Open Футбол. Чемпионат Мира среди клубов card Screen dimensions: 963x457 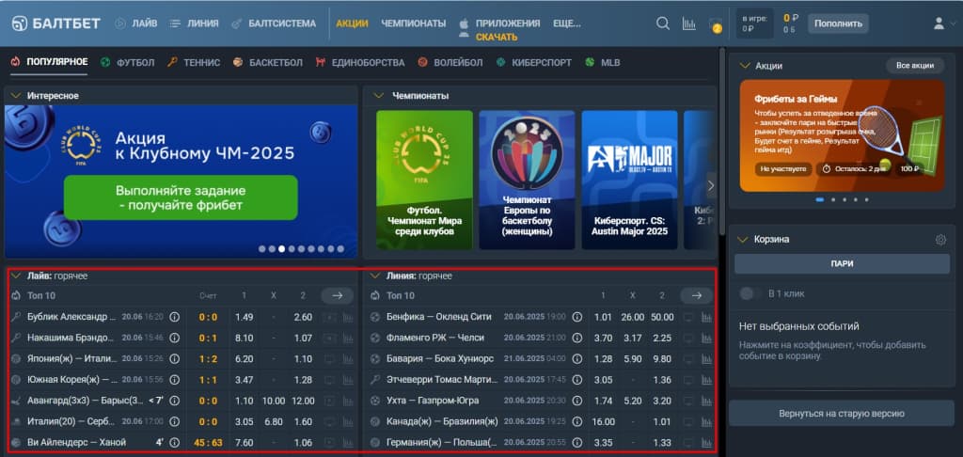coord(424,180)
